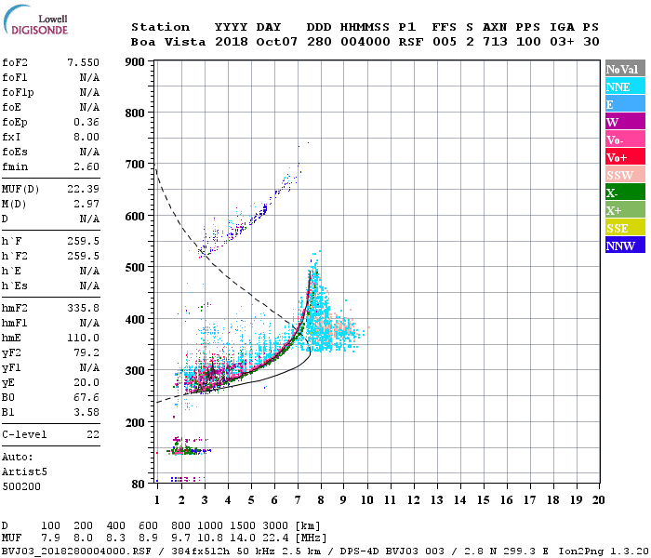The image size is (651, 558).
Task: Click the BVJ03_2018280004000.RSF filename
Action: tap(76, 551)
